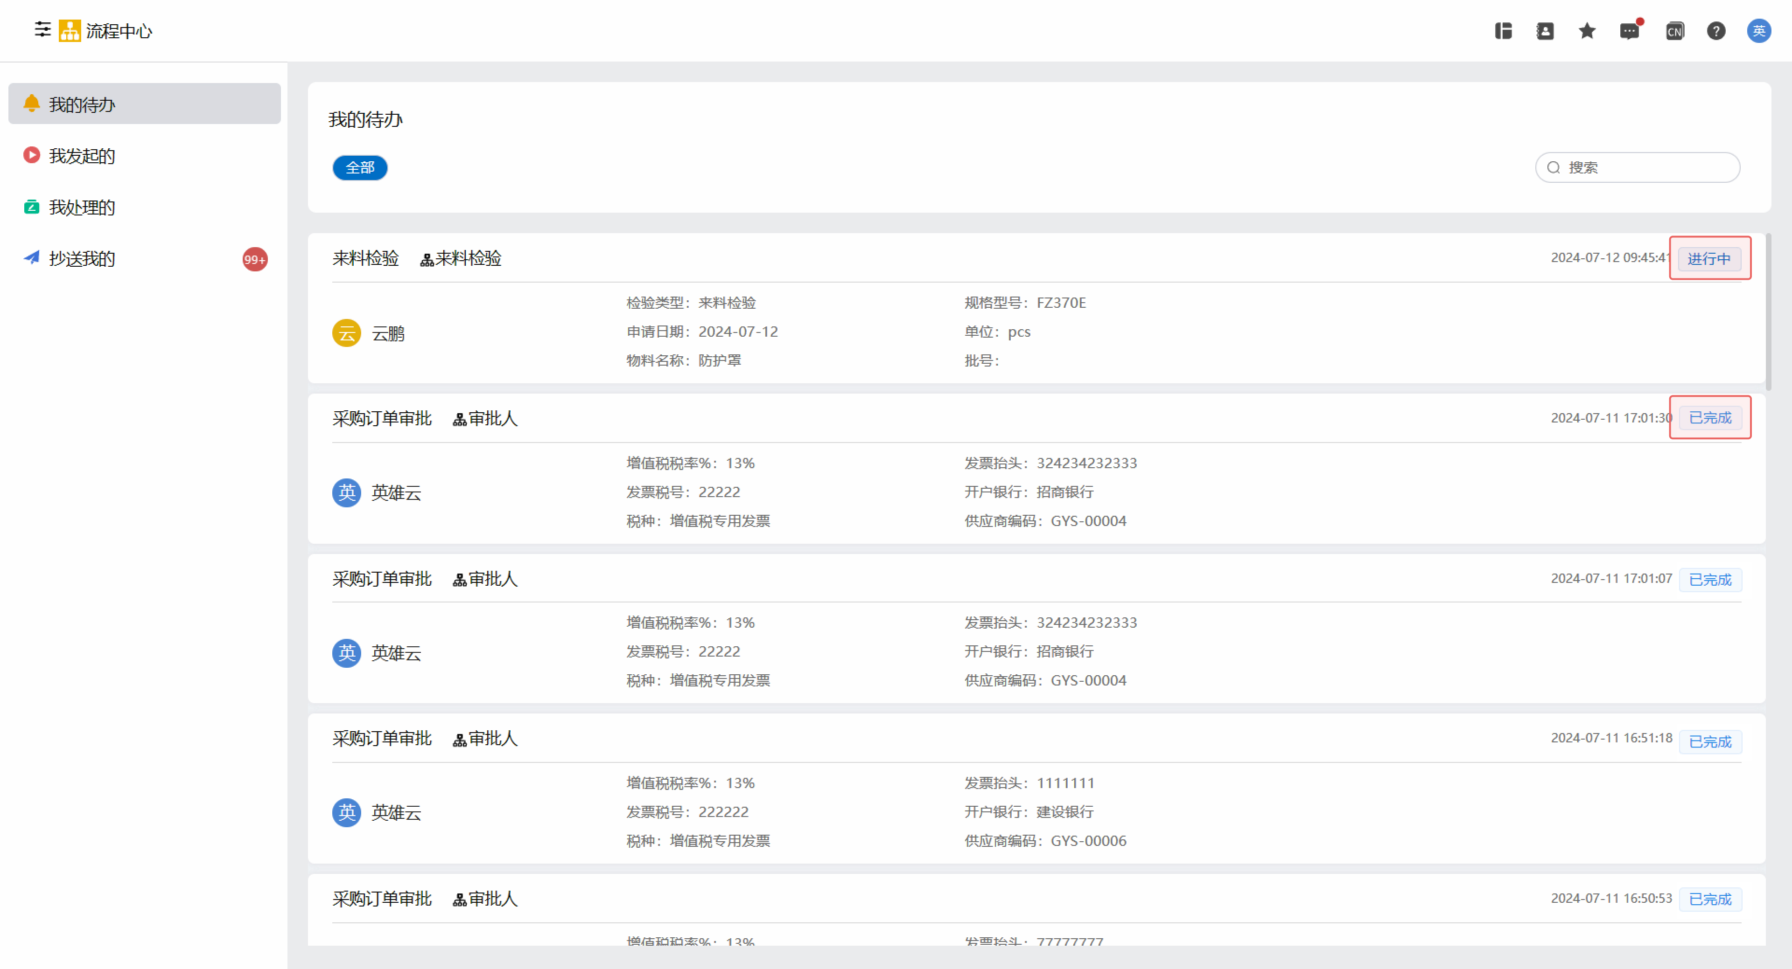Click 发票抬头: 1111111 text
1792x969 pixels.
1029,782
